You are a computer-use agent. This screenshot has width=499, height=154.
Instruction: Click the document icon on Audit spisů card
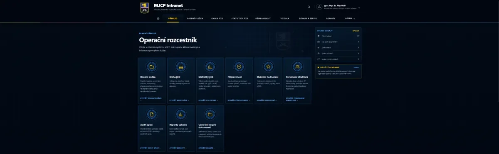152,114
